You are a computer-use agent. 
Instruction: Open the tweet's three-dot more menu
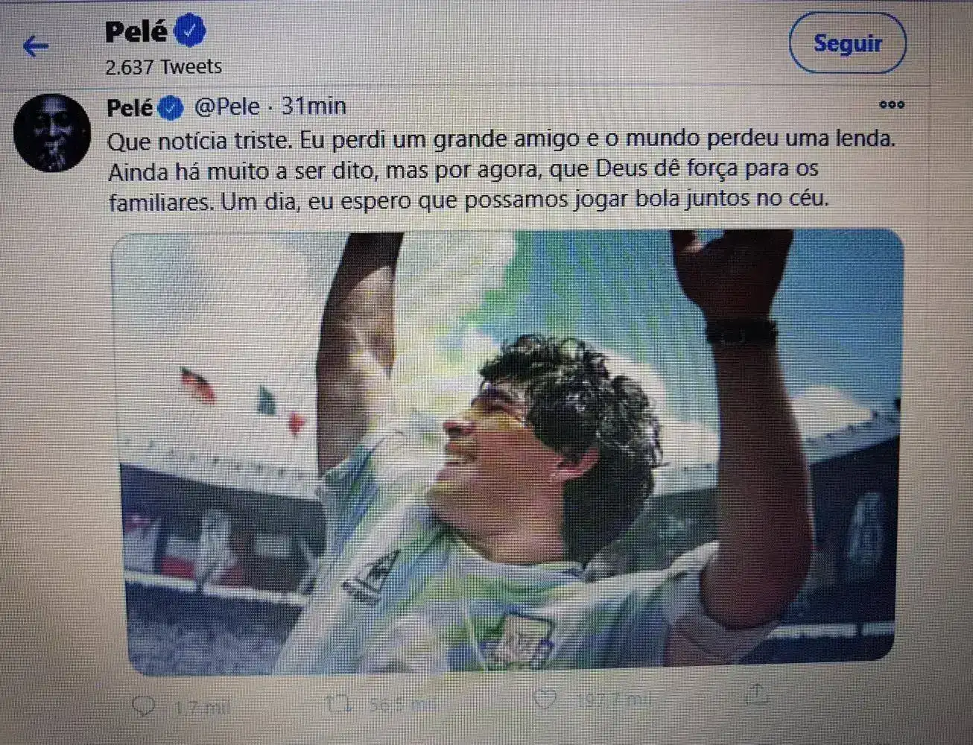coord(891,104)
